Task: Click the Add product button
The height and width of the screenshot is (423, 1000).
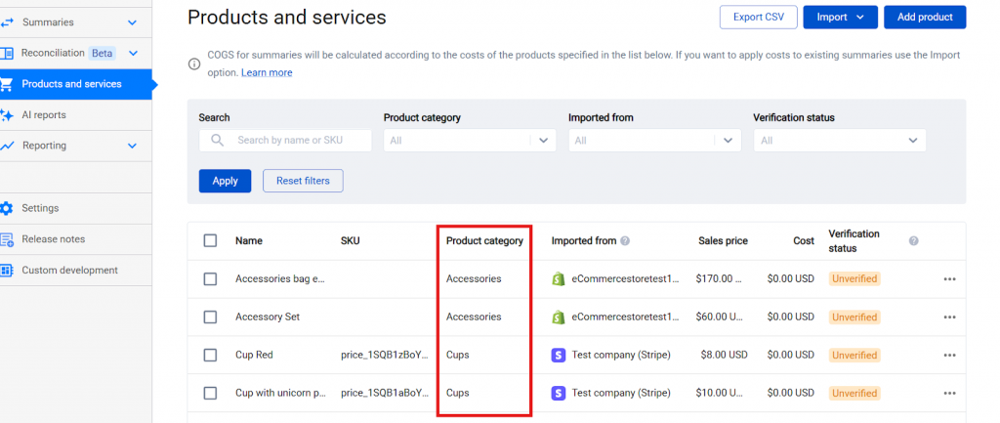Action: pos(924,17)
